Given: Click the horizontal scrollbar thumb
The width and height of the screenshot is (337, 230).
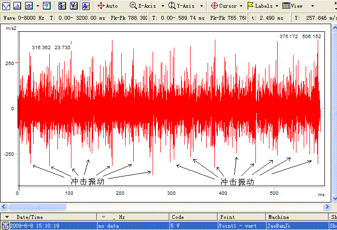Looking at the screenshot, I should (37, 206).
